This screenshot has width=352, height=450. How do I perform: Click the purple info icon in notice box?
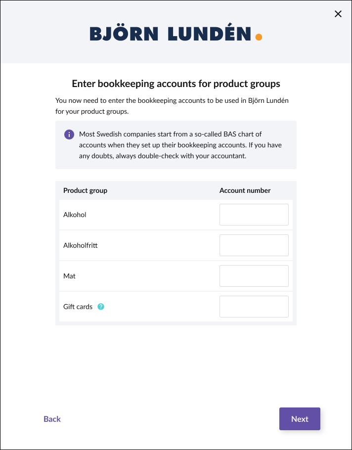point(69,135)
